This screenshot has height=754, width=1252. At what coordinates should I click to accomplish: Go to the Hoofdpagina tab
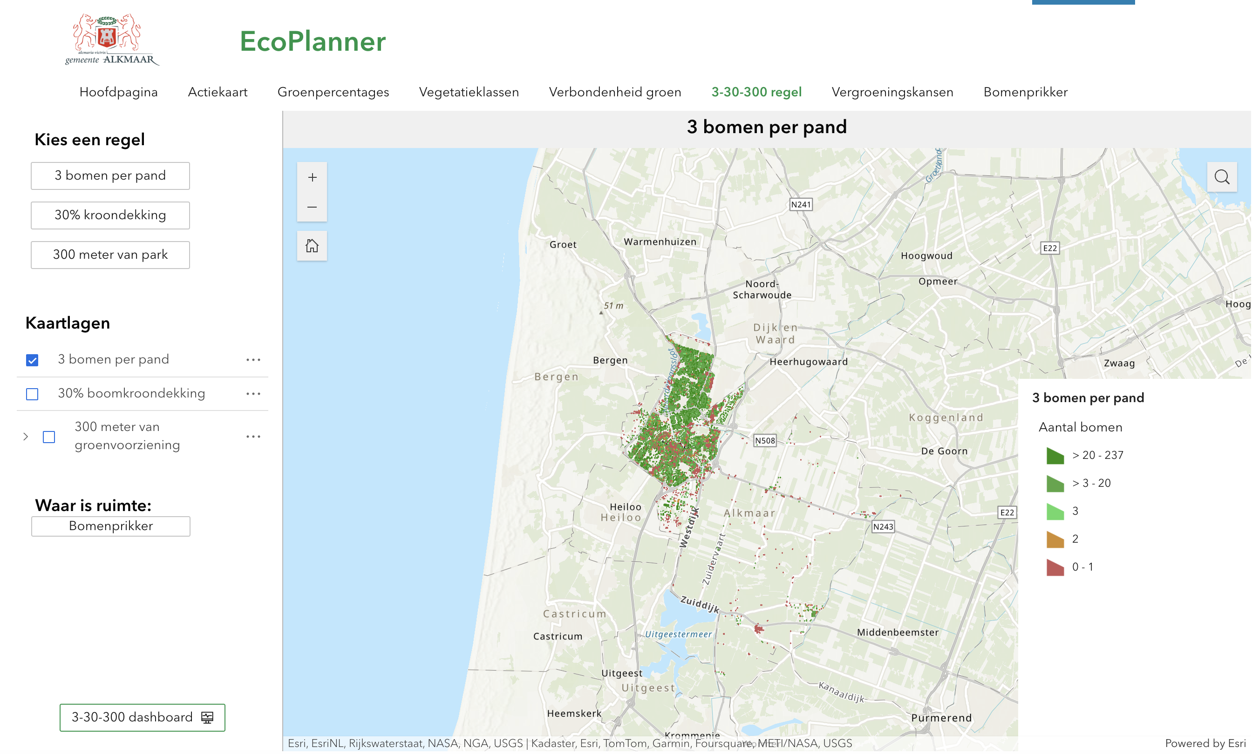click(118, 92)
